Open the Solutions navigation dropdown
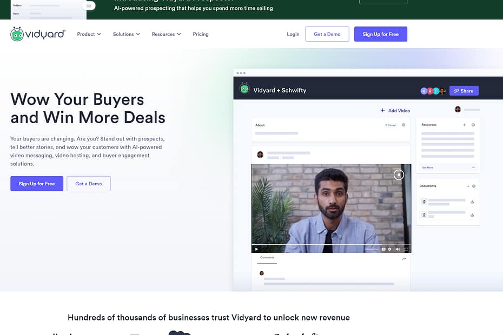503x335 pixels. (126, 34)
